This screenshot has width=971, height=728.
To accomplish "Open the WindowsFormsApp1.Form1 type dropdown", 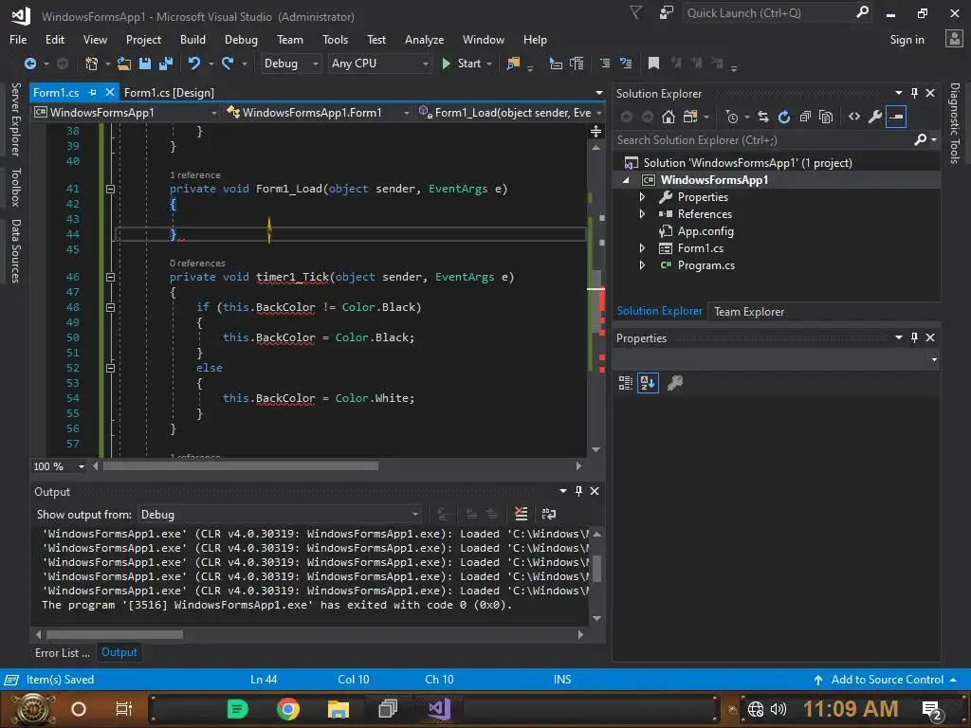I will click(319, 113).
